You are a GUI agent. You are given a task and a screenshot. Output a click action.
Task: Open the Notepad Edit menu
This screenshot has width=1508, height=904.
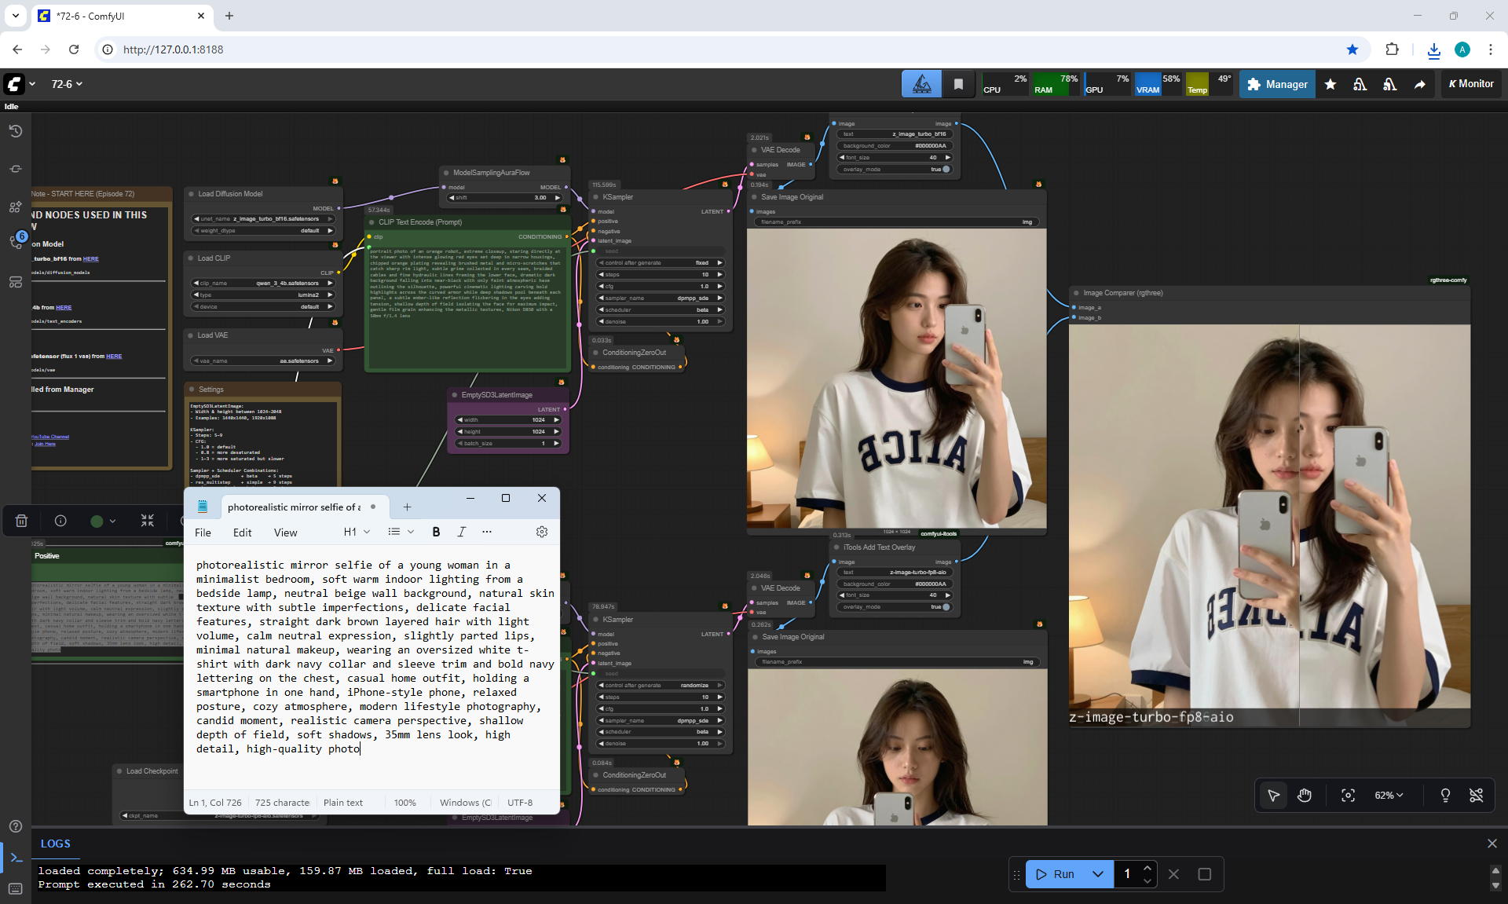pos(242,533)
